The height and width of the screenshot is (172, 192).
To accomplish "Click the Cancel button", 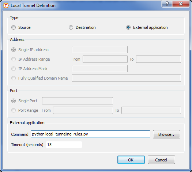I will (x=161, y=160).
